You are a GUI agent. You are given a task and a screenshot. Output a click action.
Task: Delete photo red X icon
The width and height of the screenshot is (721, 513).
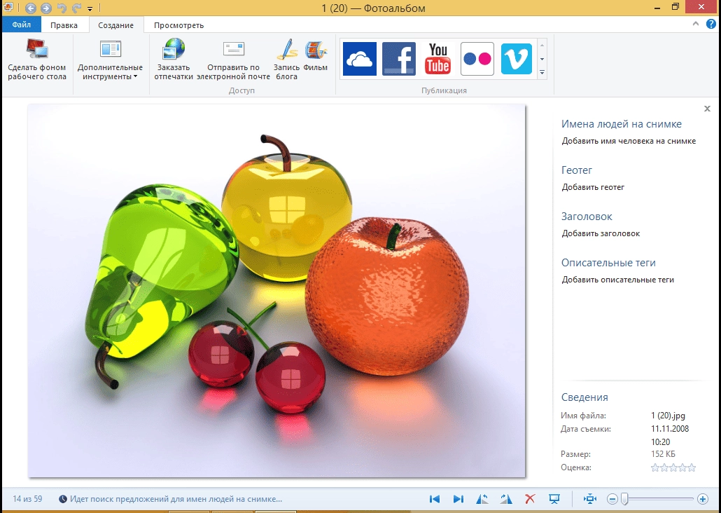pyautogui.click(x=530, y=499)
